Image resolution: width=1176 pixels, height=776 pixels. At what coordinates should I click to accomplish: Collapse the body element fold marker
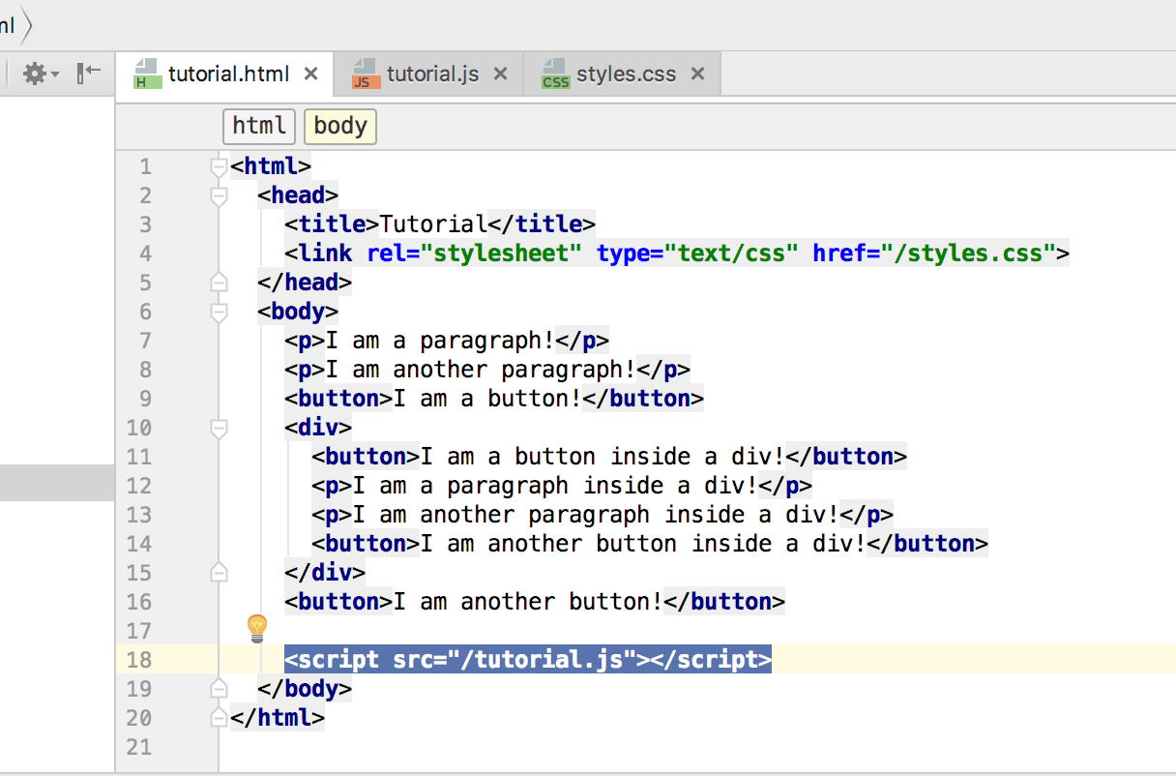pos(218,311)
